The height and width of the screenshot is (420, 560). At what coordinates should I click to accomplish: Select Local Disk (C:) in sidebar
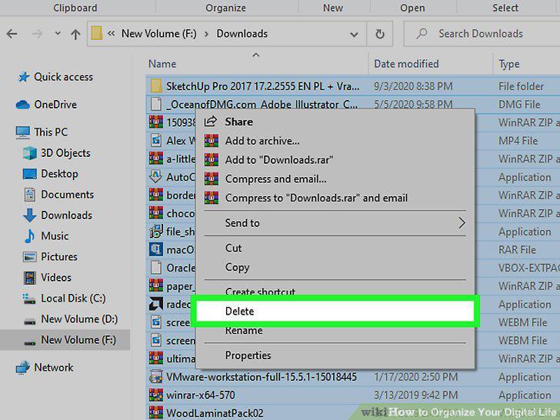pyautogui.click(x=73, y=298)
